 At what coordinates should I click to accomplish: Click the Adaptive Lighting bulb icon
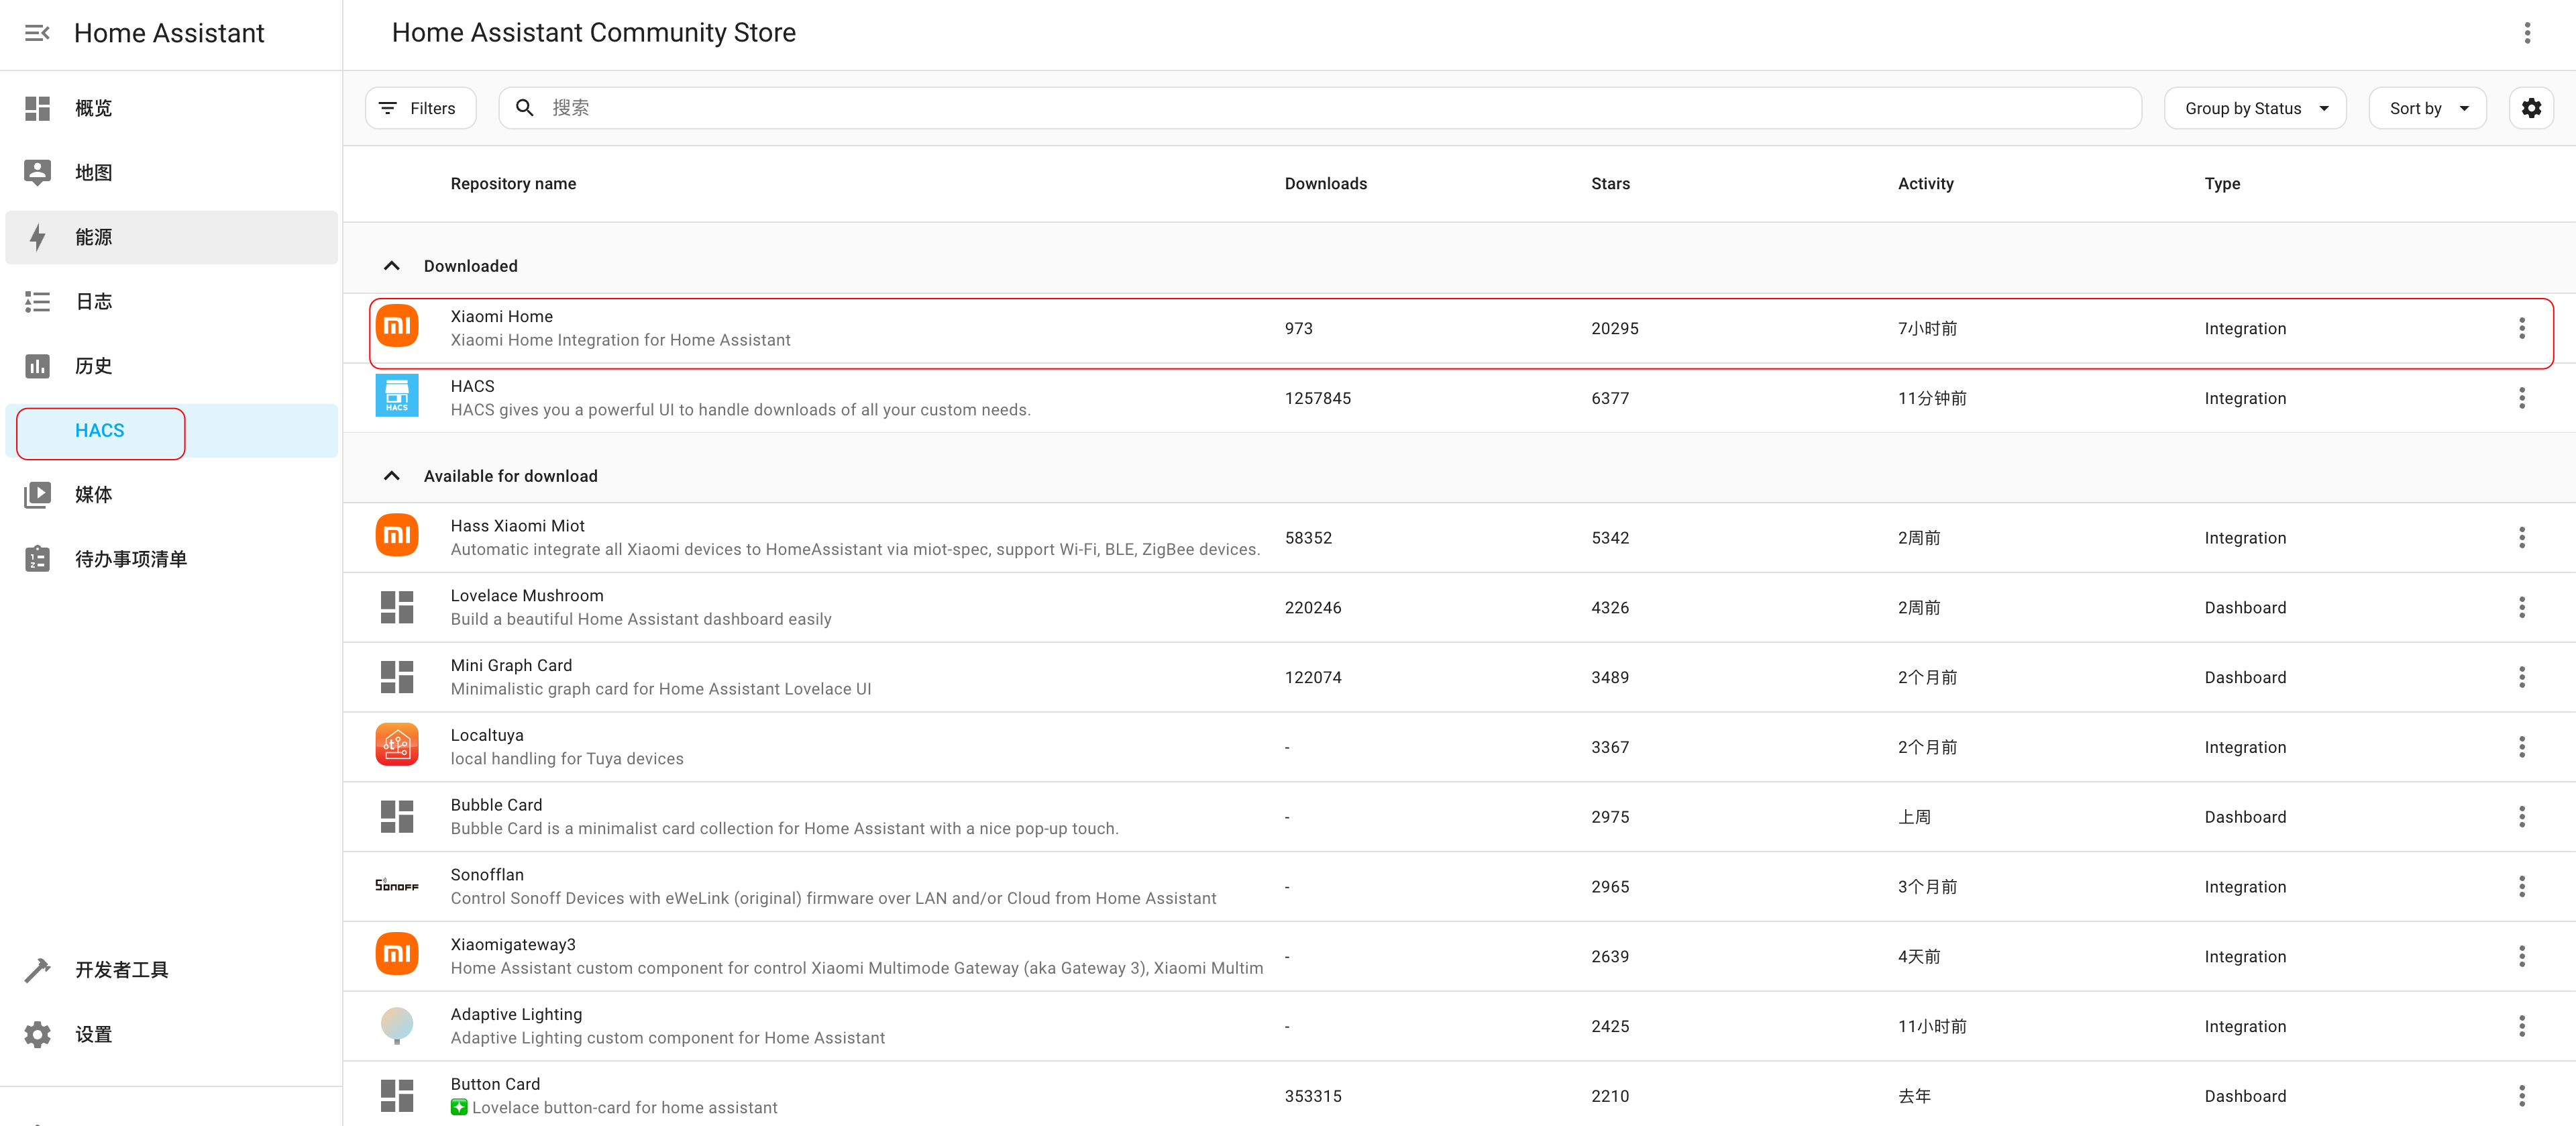pyautogui.click(x=397, y=1025)
